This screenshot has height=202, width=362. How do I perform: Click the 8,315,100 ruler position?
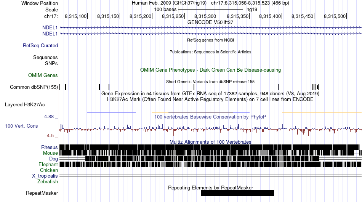(75, 16)
